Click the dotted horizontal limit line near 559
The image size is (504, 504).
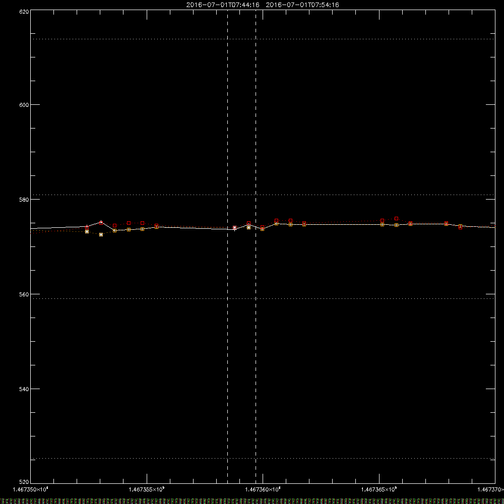coord(263,298)
